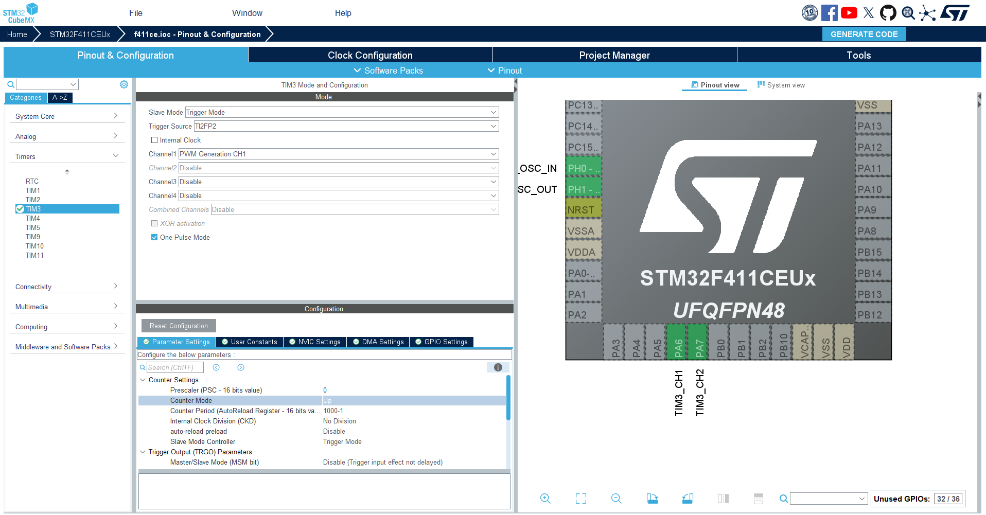Switch to Clock Configuration tab
This screenshot has width=986, height=515.
coord(370,55)
